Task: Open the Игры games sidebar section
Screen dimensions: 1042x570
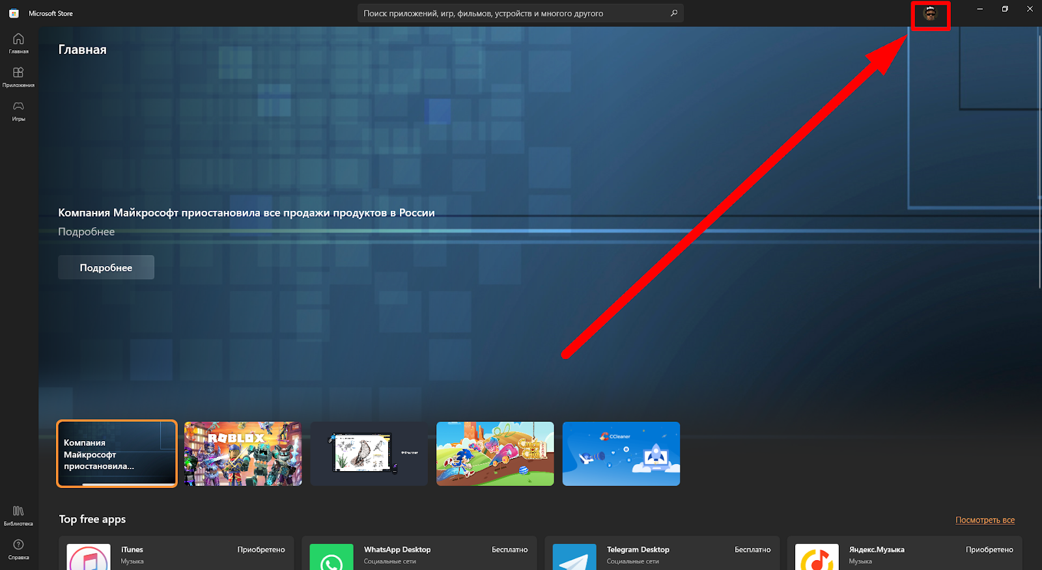Action: (18, 111)
